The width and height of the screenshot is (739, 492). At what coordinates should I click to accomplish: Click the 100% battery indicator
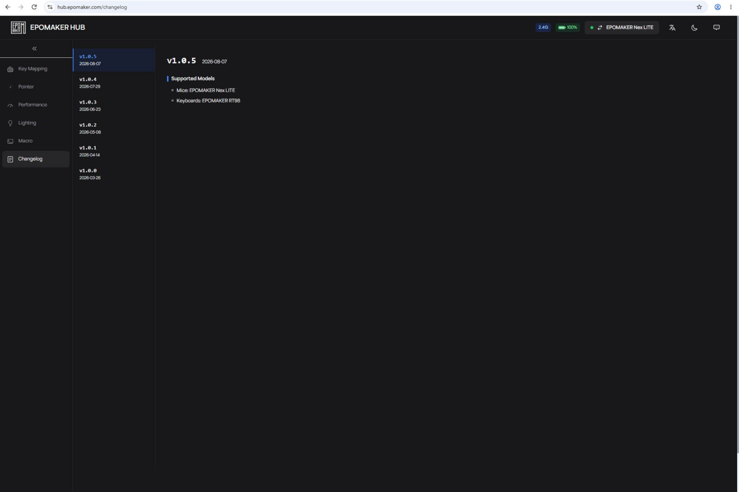[x=568, y=27]
